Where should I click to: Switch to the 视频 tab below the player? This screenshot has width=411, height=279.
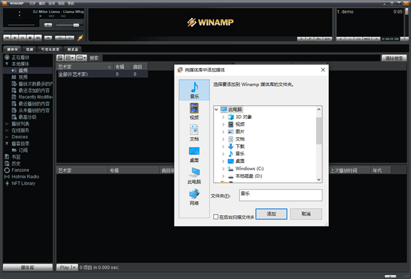[30, 49]
